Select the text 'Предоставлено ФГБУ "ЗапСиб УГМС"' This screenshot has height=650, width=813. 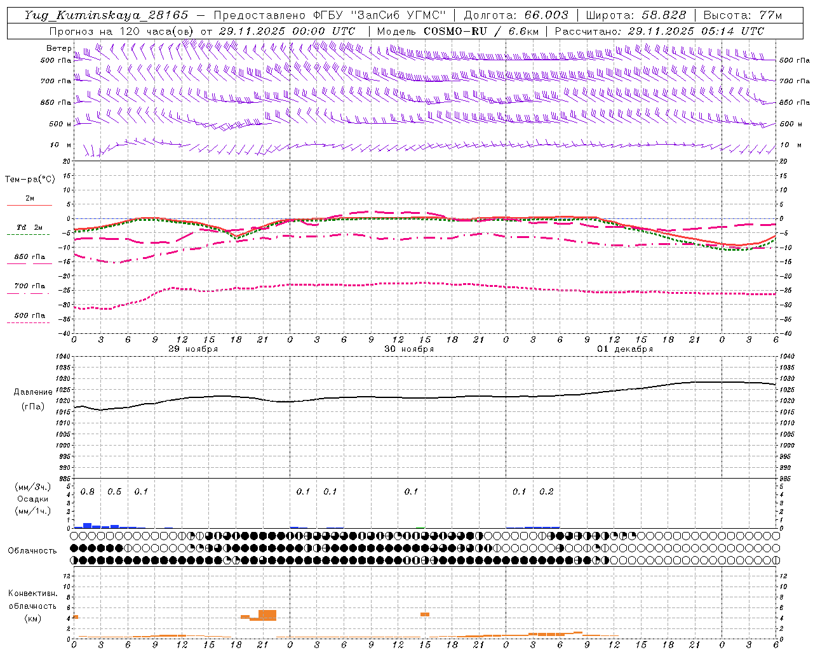330,15
